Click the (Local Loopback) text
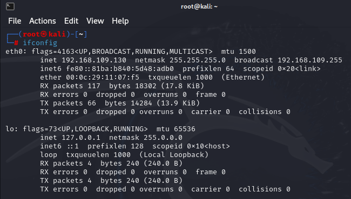Viewport: 351px width, 199px height. (174, 155)
